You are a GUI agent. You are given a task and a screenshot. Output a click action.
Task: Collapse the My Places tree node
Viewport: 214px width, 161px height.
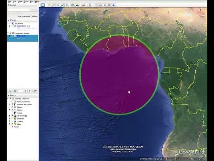tap(8, 24)
